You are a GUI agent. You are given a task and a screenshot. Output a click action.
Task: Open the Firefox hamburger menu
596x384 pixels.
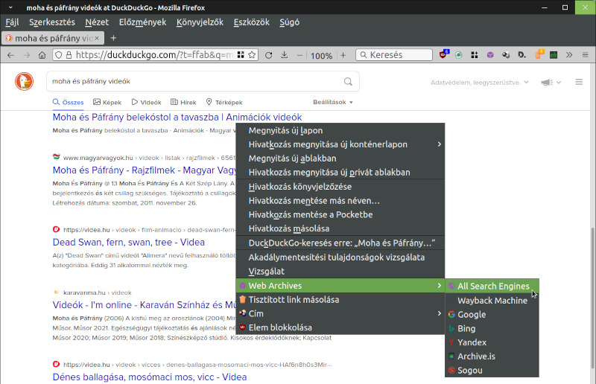[585, 55]
